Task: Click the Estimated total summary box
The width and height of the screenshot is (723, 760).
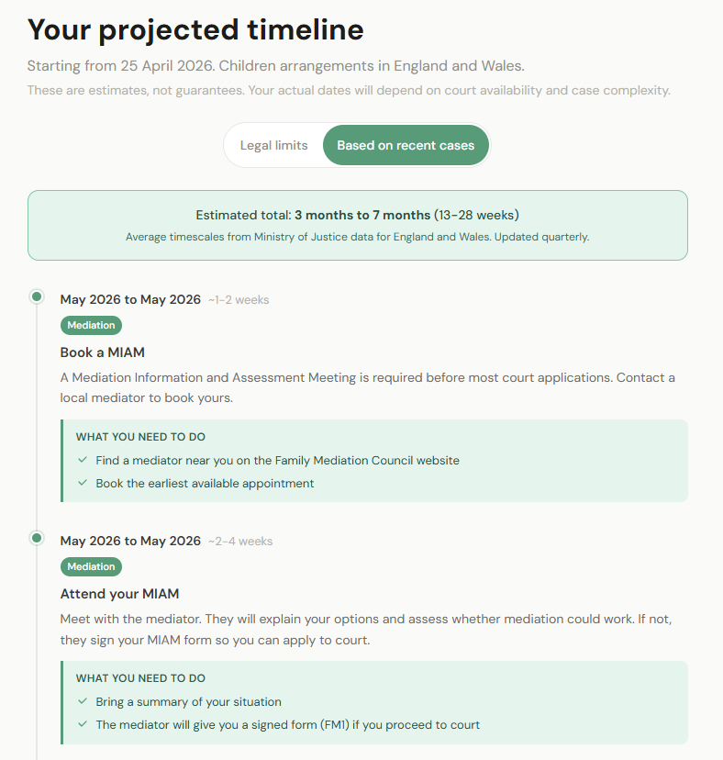Action: [357, 225]
